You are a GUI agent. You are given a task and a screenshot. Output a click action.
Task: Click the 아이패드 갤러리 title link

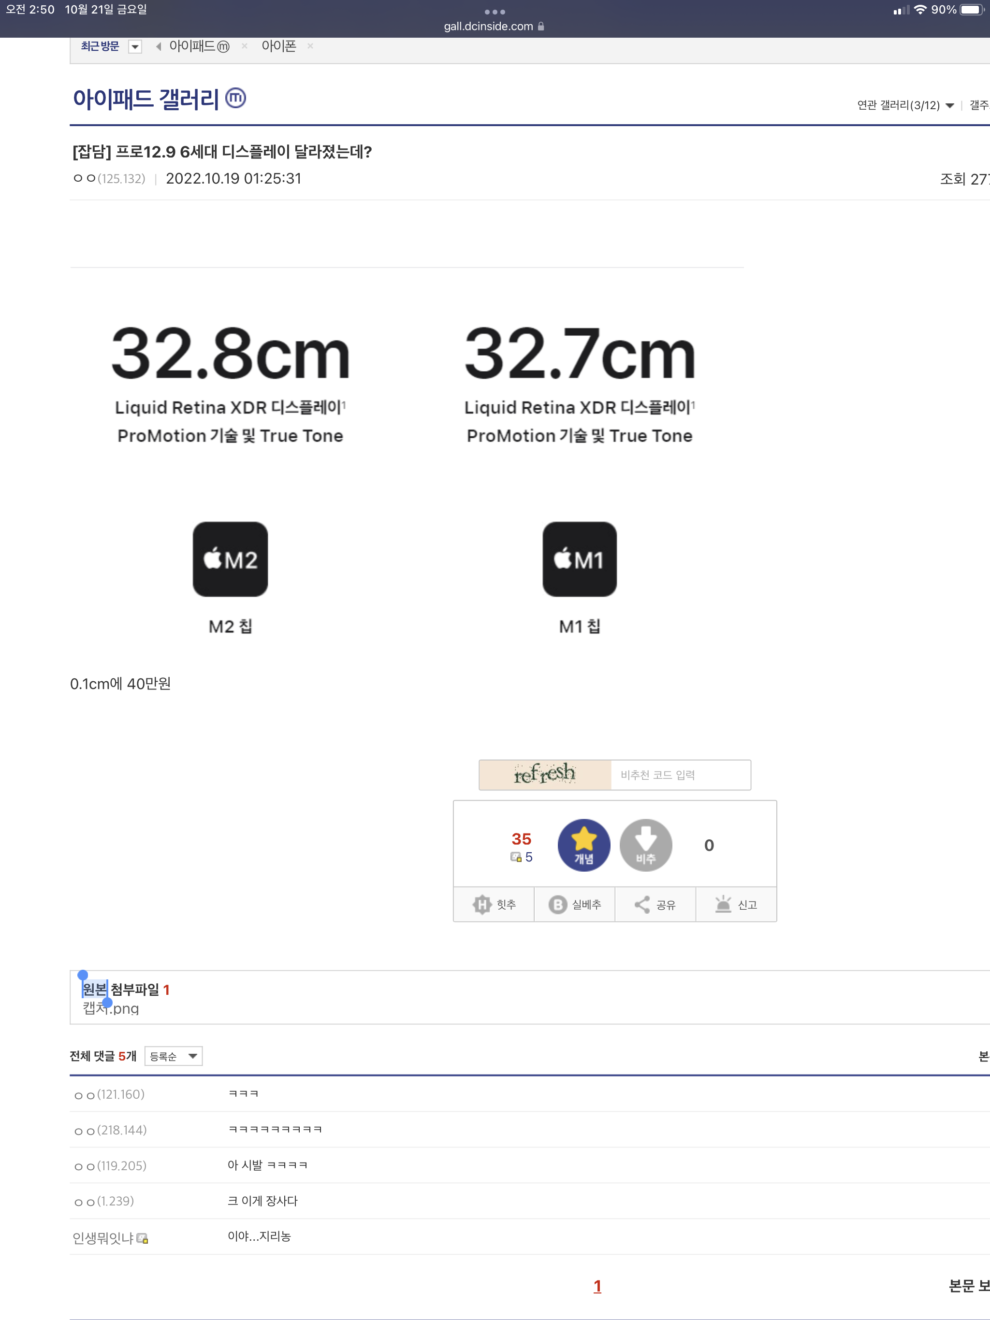pos(146,99)
